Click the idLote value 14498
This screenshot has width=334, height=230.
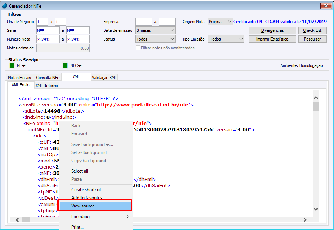tap(52, 111)
